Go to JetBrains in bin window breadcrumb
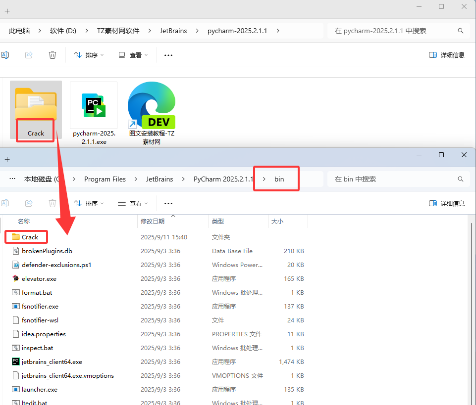476x405 pixels. [x=159, y=179]
